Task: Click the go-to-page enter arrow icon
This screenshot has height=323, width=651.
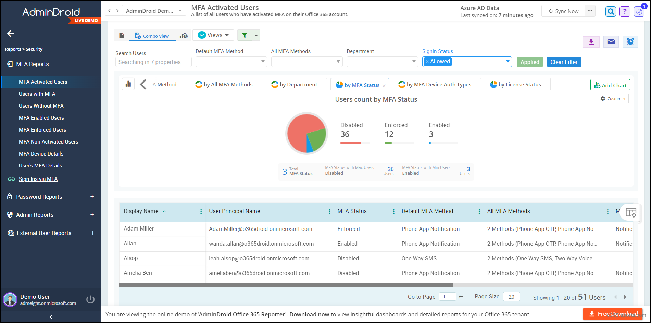Action: click(461, 297)
